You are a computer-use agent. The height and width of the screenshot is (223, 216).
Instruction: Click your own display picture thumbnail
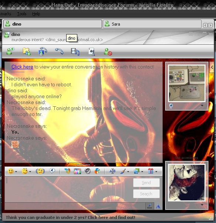(187, 183)
